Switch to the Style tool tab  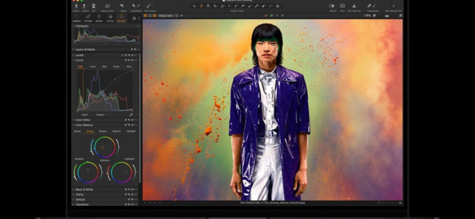(110, 18)
